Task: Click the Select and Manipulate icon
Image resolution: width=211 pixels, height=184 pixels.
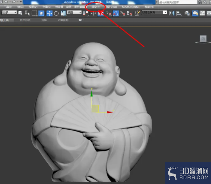Action: pos(94,13)
